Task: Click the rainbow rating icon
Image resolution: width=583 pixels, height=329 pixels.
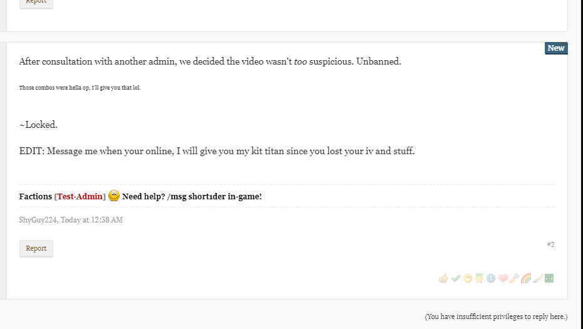Action: pos(526,278)
